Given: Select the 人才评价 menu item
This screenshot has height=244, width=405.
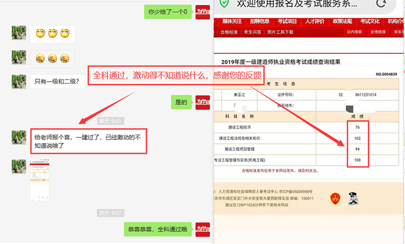Looking at the screenshot, I should pyautogui.click(x=315, y=21).
